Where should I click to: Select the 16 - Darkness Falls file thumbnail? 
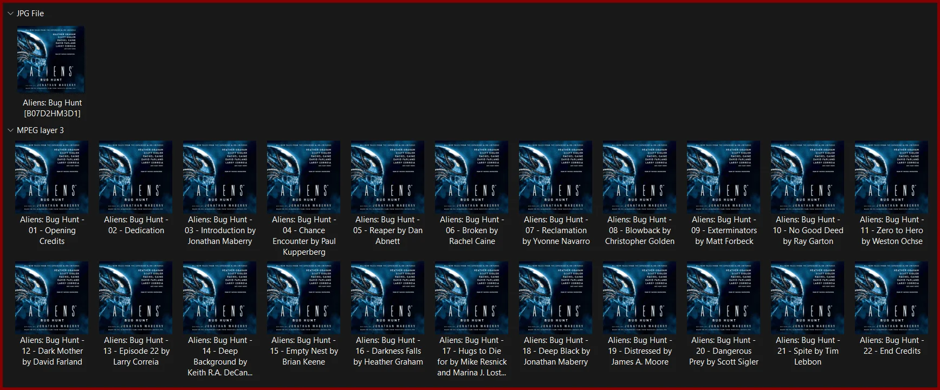click(388, 298)
